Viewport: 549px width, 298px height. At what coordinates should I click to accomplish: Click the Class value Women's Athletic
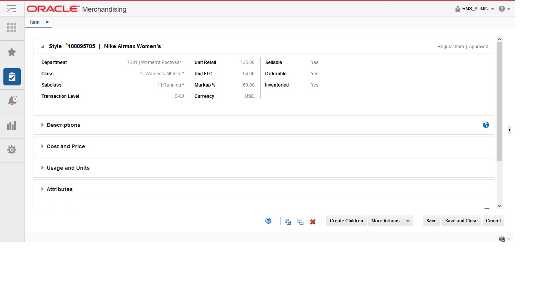click(162, 74)
